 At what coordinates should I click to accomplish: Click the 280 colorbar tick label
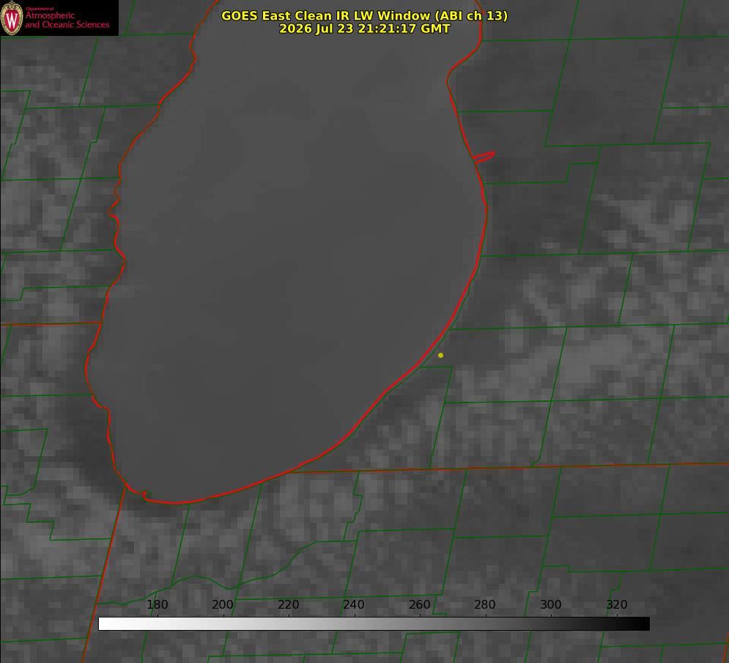(x=485, y=604)
